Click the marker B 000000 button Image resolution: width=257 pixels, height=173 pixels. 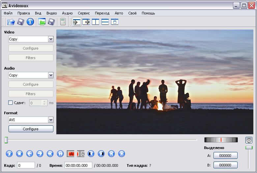[x=225, y=165]
